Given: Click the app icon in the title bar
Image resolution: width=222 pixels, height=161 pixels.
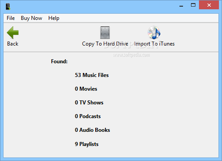Looking at the screenshot, I should tap(8, 7).
